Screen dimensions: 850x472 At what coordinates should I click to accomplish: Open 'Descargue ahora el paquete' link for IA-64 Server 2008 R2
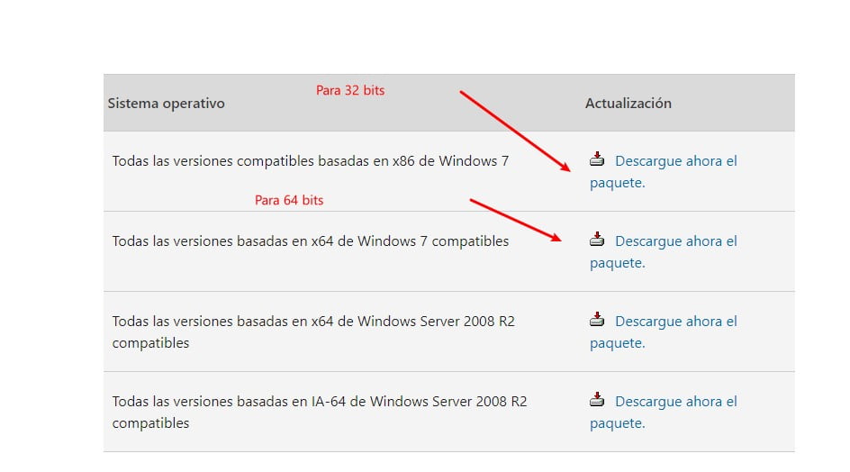[664, 413]
